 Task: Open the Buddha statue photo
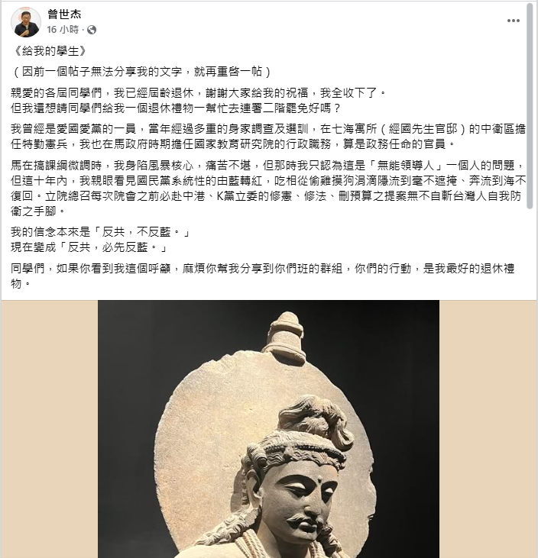click(x=269, y=429)
